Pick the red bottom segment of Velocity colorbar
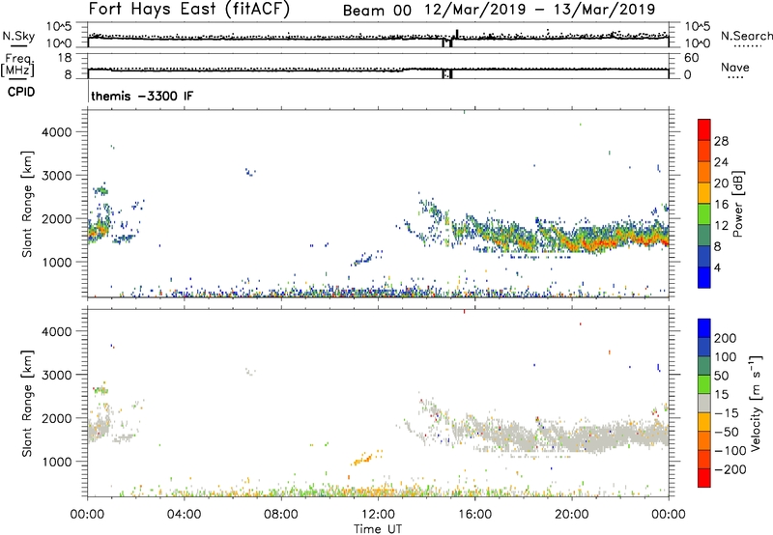 pos(704,478)
